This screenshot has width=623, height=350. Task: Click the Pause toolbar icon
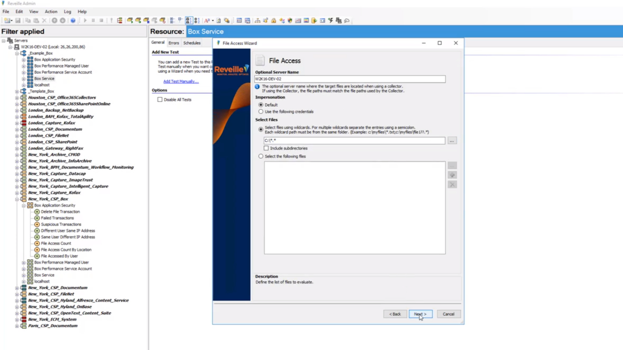[93, 21]
